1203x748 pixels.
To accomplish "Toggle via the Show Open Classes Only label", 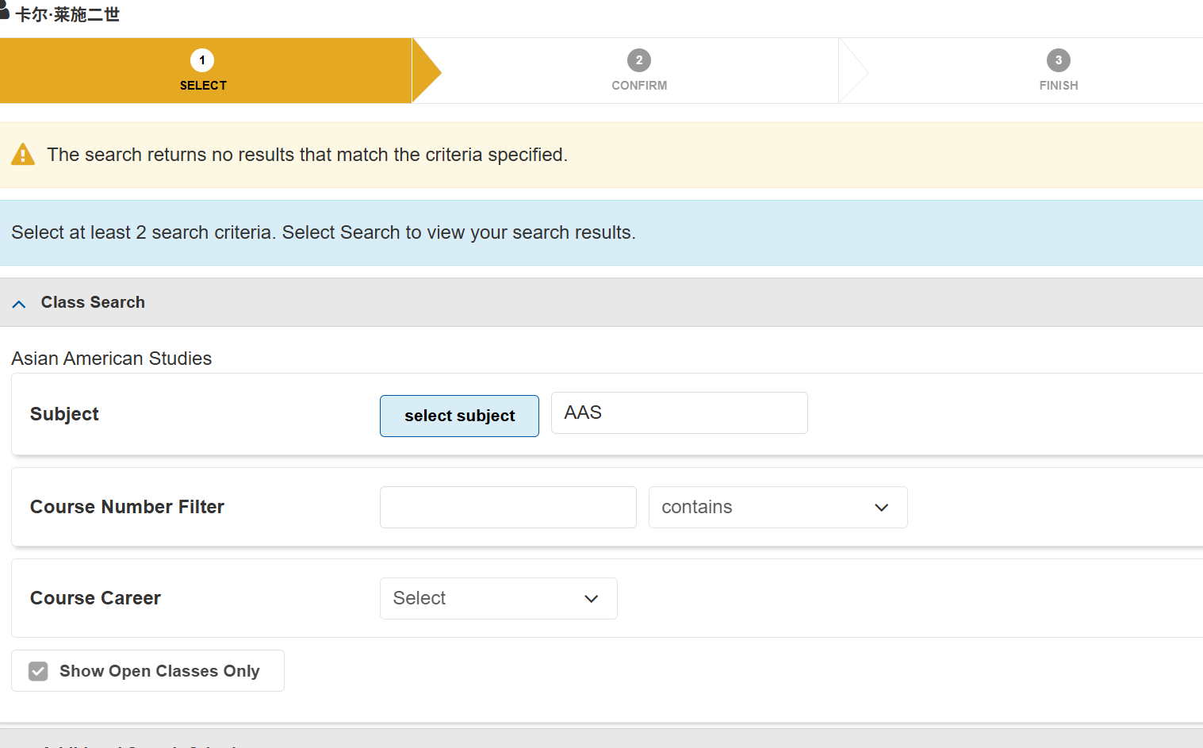I will coord(159,671).
